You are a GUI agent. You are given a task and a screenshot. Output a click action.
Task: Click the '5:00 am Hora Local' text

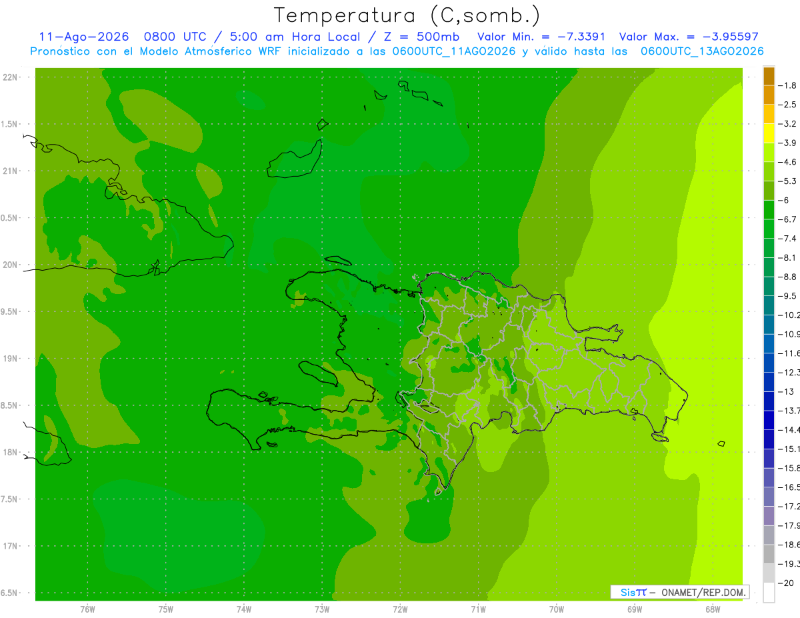295,37
